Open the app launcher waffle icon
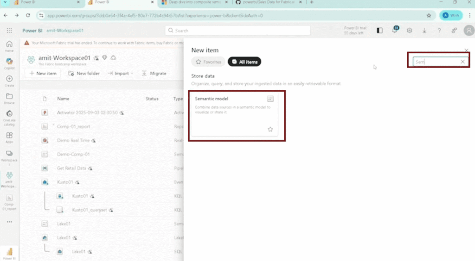Viewport: 475px width, 261px height. 9,31
